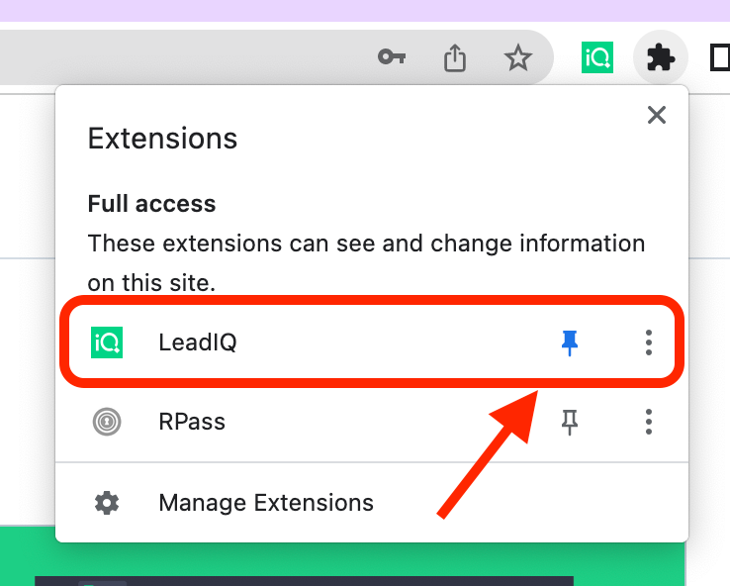Select the RPass entry in the extensions list

click(x=192, y=422)
